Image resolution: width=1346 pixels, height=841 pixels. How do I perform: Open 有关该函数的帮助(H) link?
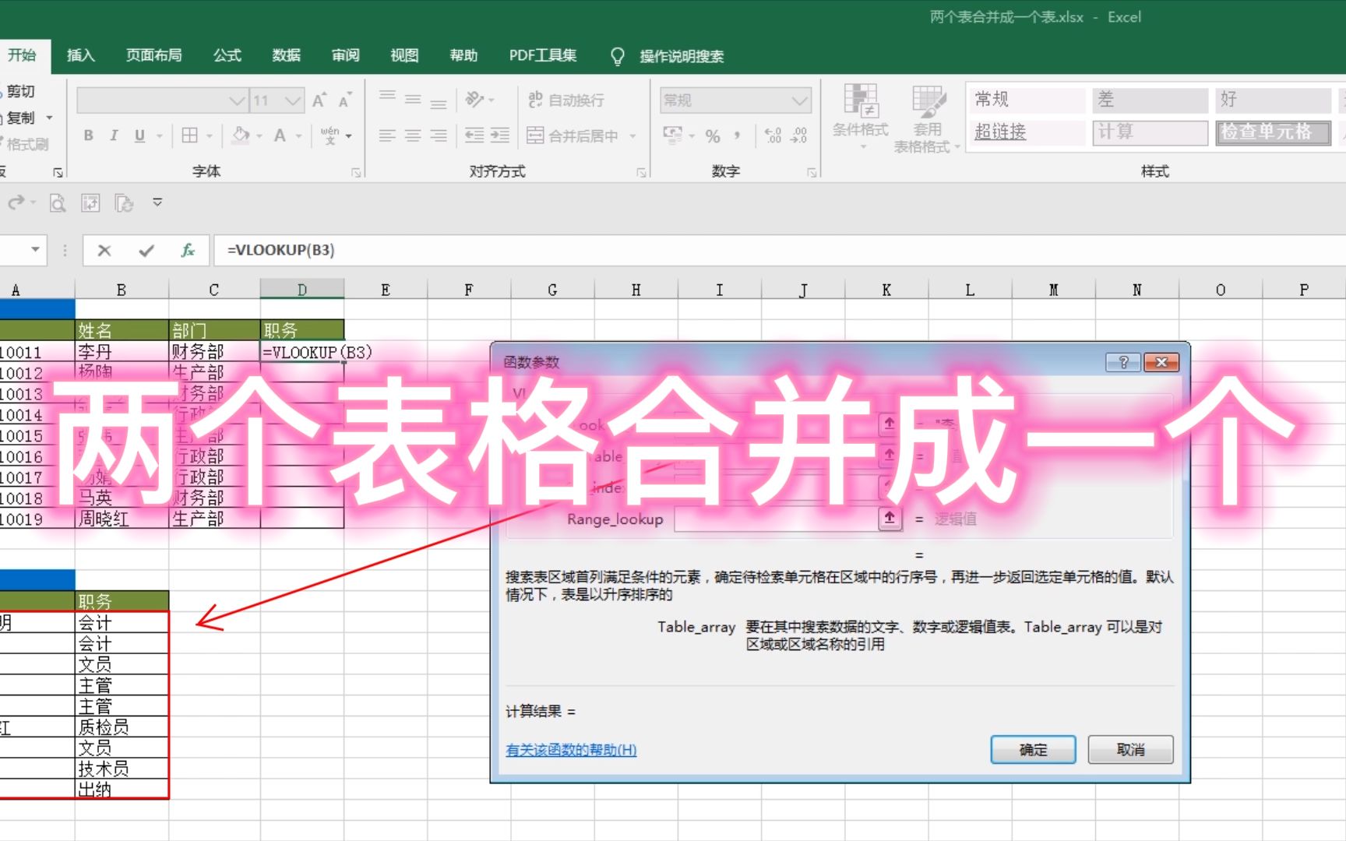571,750
